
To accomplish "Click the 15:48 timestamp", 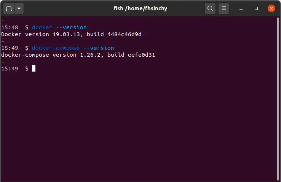I will pyautogui.click(x=10, y=27).
